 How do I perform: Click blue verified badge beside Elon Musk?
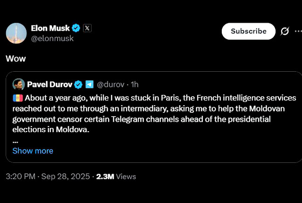point(75,28)
